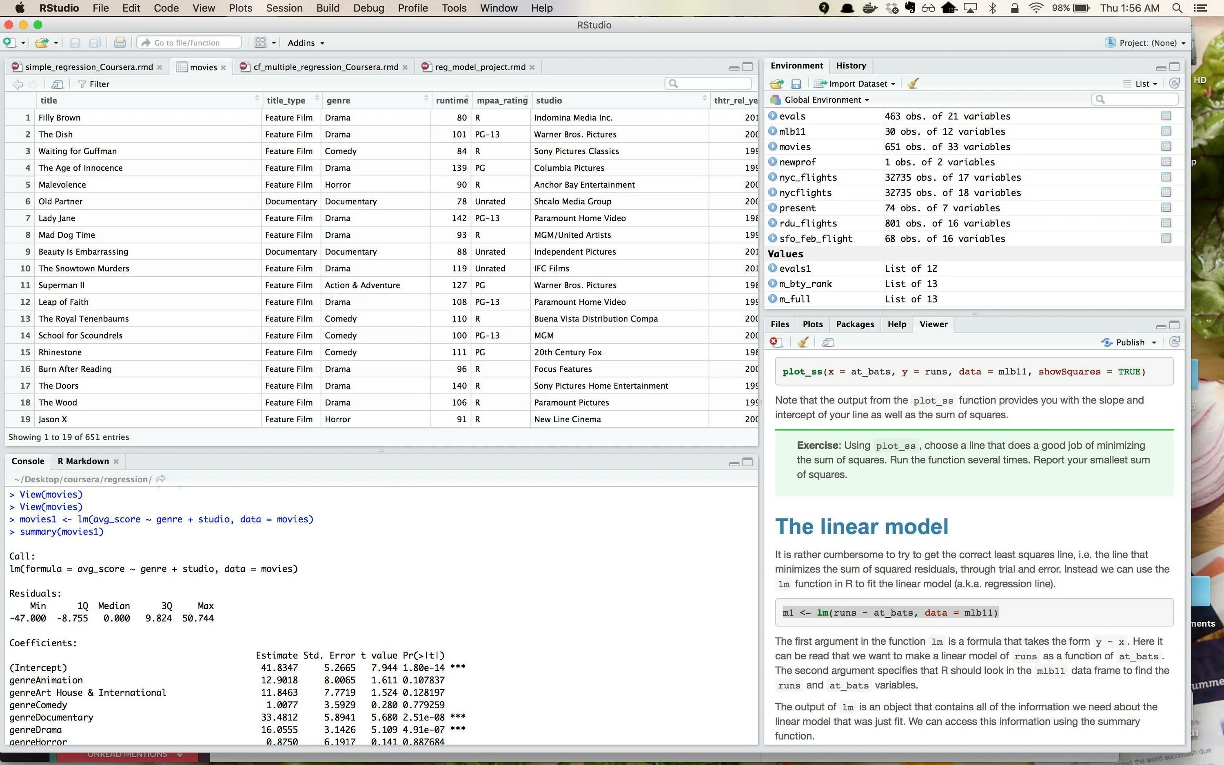This screenshot has height=765, width=1224.
Task: Open the Addins dropdown menu
Action: (x=306, y=43)
